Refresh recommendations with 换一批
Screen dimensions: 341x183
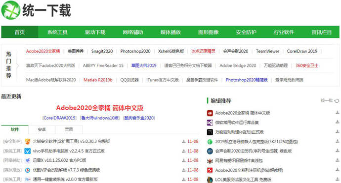tap(330, 100)
